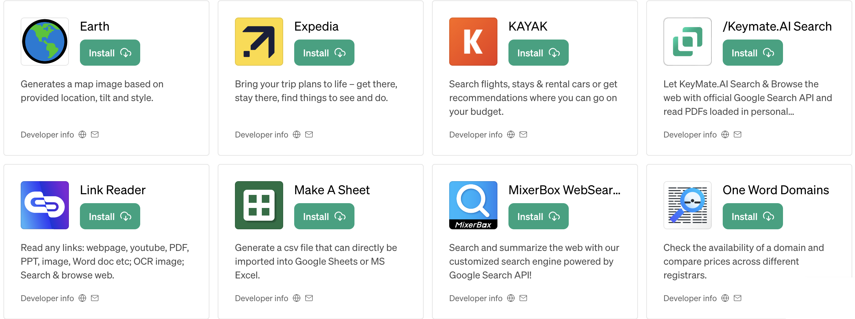Email the Link Reader developer
The width and height of the screenshot is (855, 319).
tap(95, 298)
